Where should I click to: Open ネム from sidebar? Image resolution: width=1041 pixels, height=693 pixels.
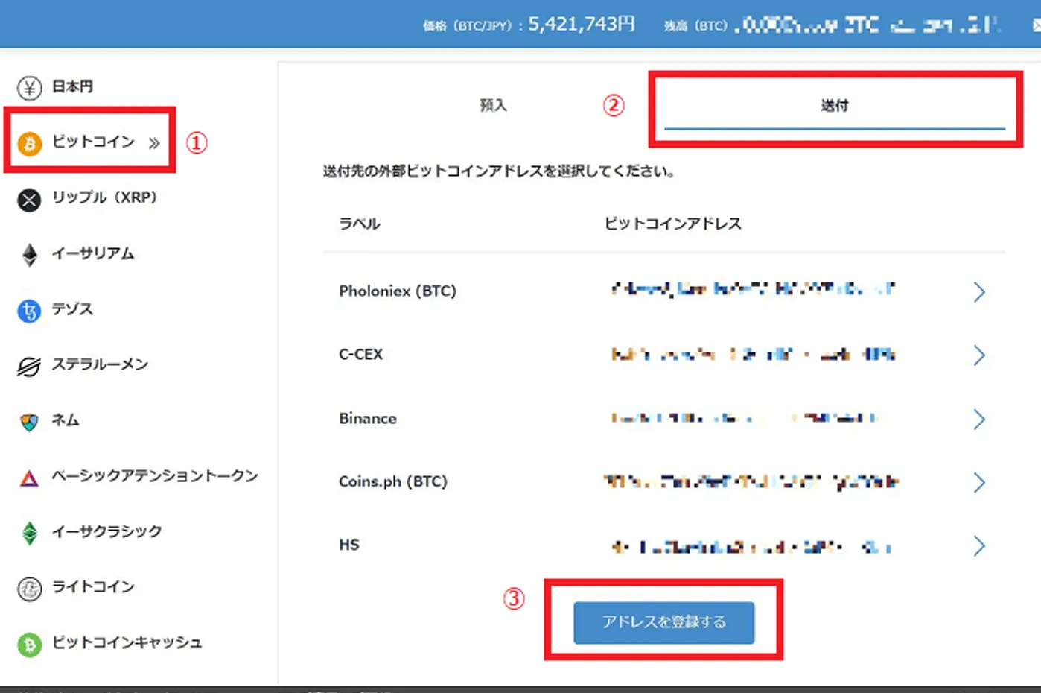66,420
